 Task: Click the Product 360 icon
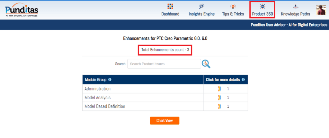262,6
